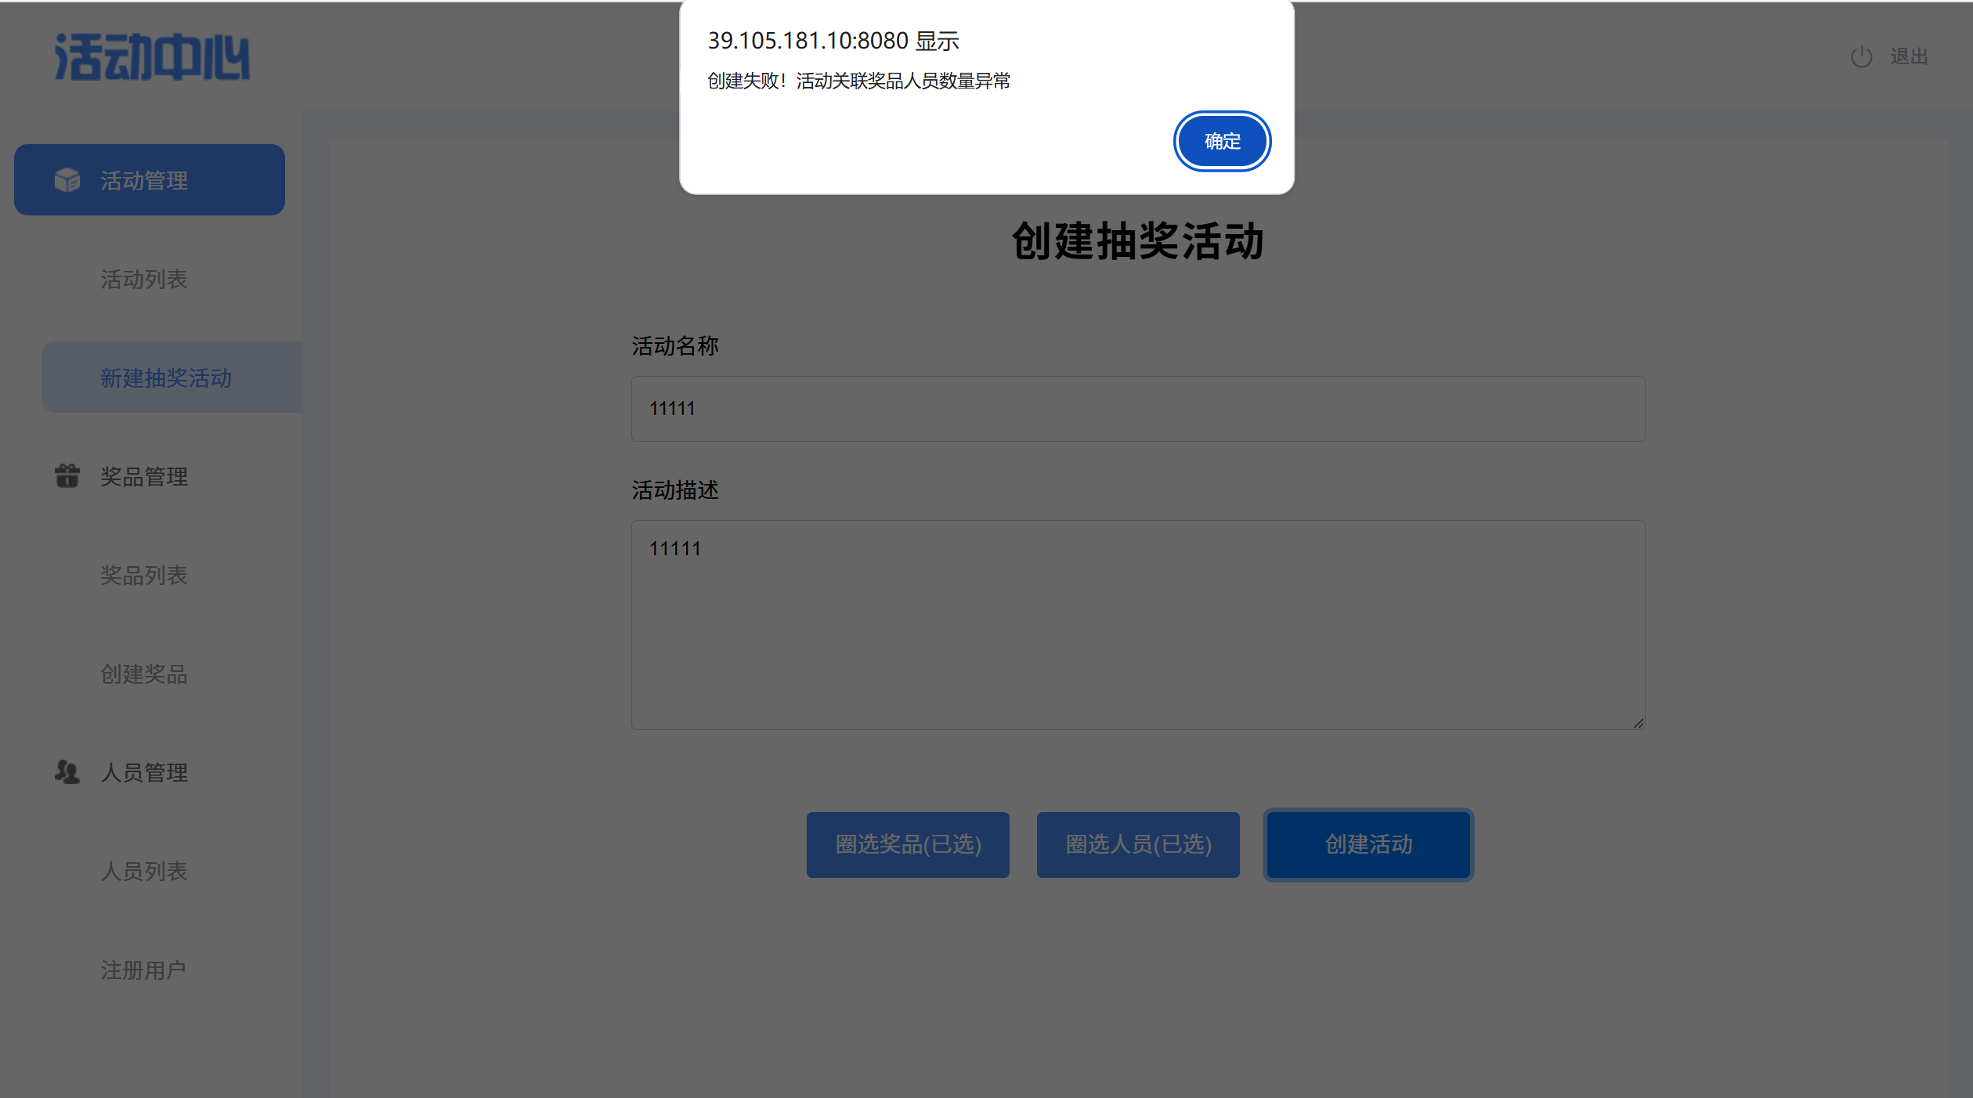Click inside the 活动描述 textarea
This screenshot has height=1098, width=1973.
1137,624
